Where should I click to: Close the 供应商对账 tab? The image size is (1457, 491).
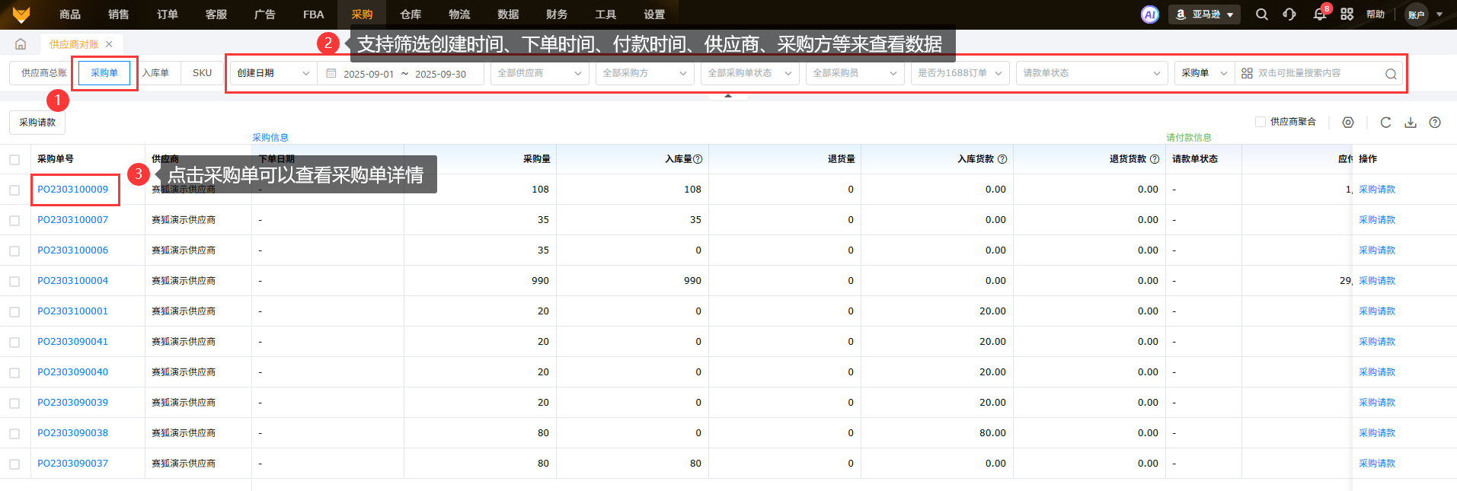(109, 44)
